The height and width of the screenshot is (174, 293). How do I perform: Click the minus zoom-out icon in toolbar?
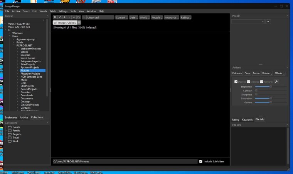tap(69, 17)
